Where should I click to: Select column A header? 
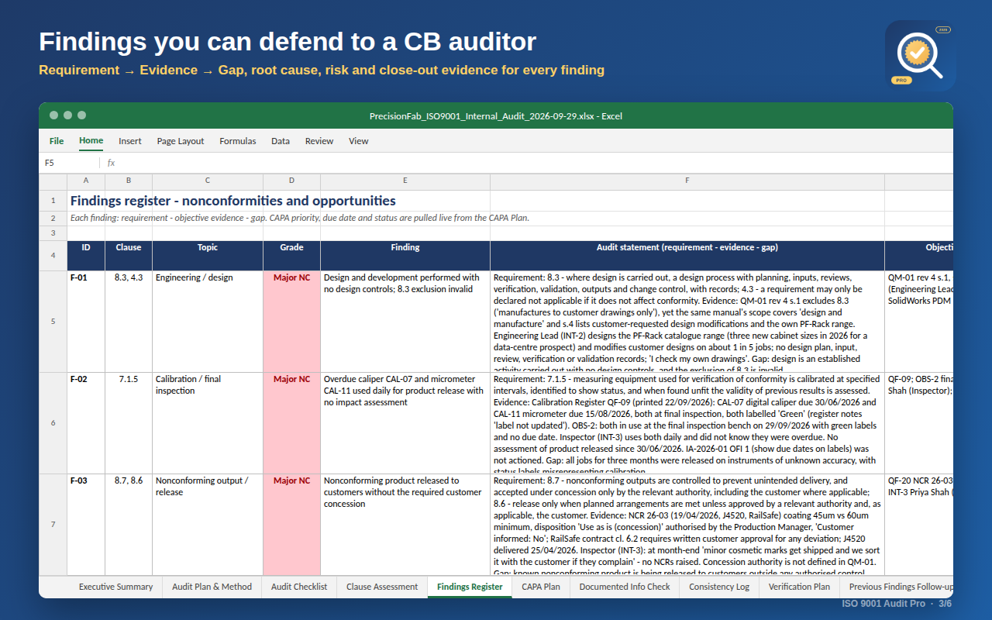click(x=86, y=181)
